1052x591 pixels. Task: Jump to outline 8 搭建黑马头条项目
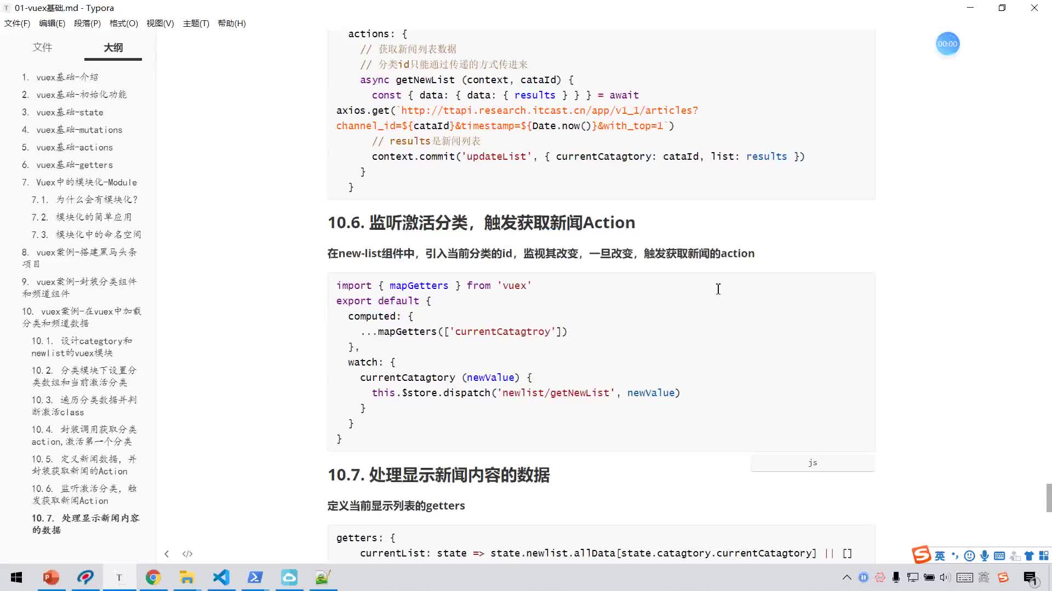pyautogui.click(x=80, y=258)
